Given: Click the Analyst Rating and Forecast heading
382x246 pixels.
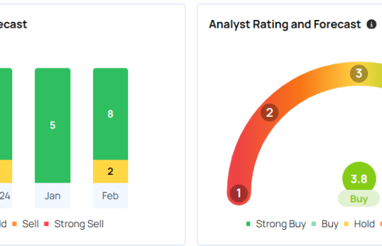Looking at the screenshot, I should pyautogui.click(x=285, y=25).
